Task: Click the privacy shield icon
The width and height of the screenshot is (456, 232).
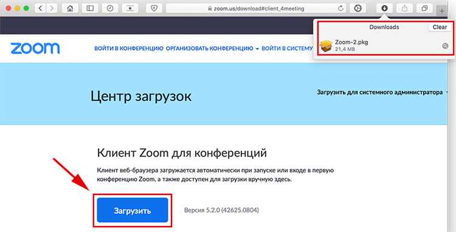Action: click(x=154, y=9)
